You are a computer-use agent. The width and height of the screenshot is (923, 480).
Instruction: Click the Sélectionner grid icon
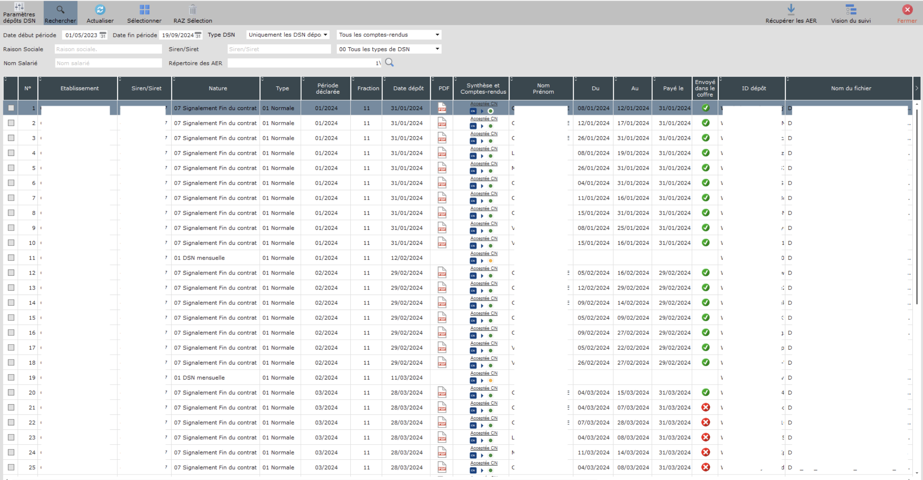(x=144, y=10)
